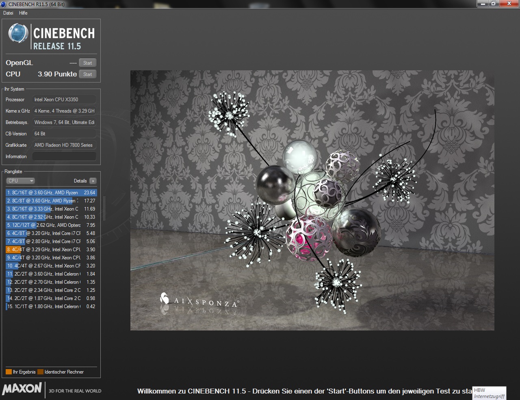The height and width of the screenshot is (400, 520).
Task: Click the Identischer Rechner brown legend swatch
Action: tap(40, 372)
